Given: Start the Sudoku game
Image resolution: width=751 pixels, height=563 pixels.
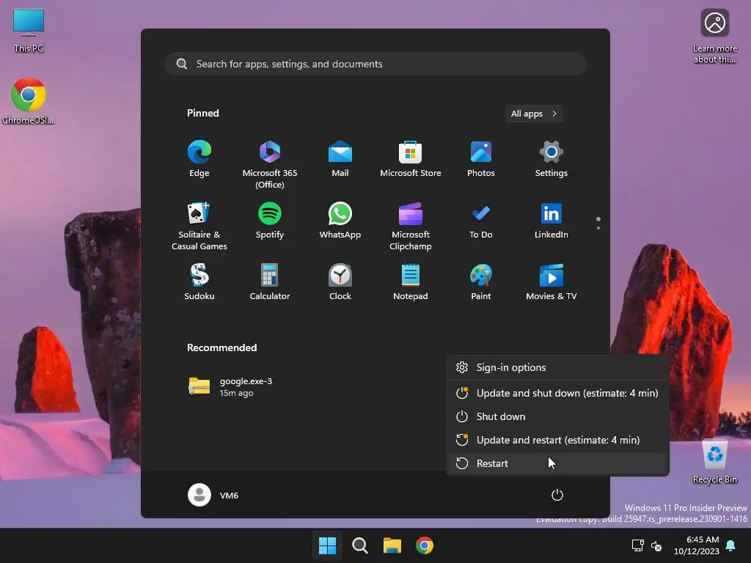Looking at the screenshot, I should pyautogui.click(x=199, y=282).
